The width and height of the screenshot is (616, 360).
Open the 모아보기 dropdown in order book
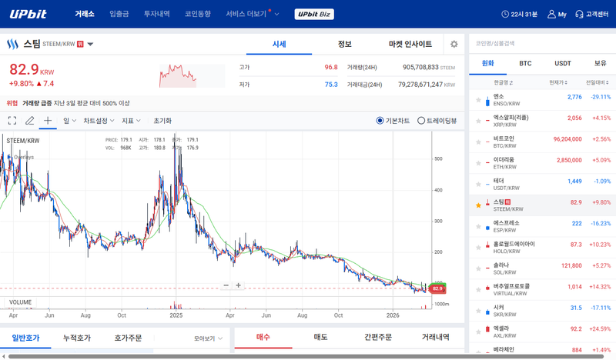pos(208,338)
